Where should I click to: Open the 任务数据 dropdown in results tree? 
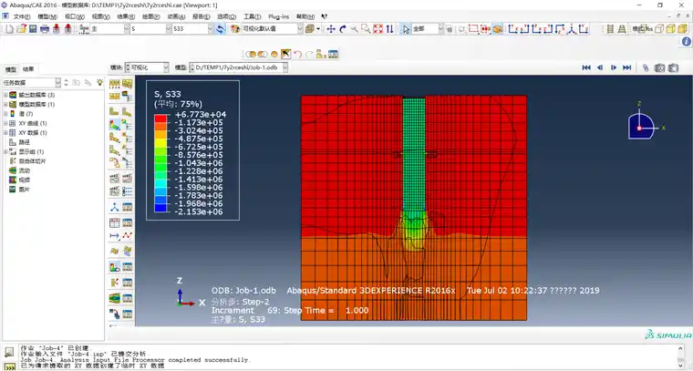pyautogui.click(x=31, y=83)
